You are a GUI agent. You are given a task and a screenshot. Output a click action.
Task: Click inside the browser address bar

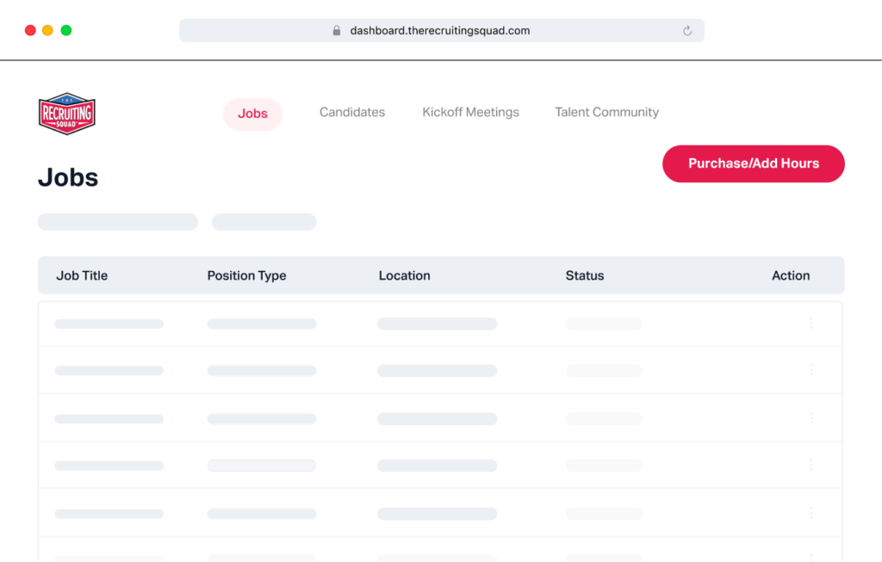click(441, 30)
